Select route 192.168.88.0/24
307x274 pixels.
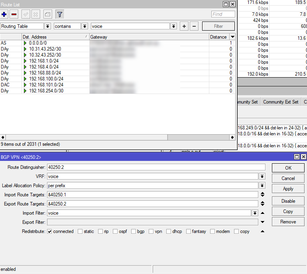pyautogui.click(x=118, y=73)
